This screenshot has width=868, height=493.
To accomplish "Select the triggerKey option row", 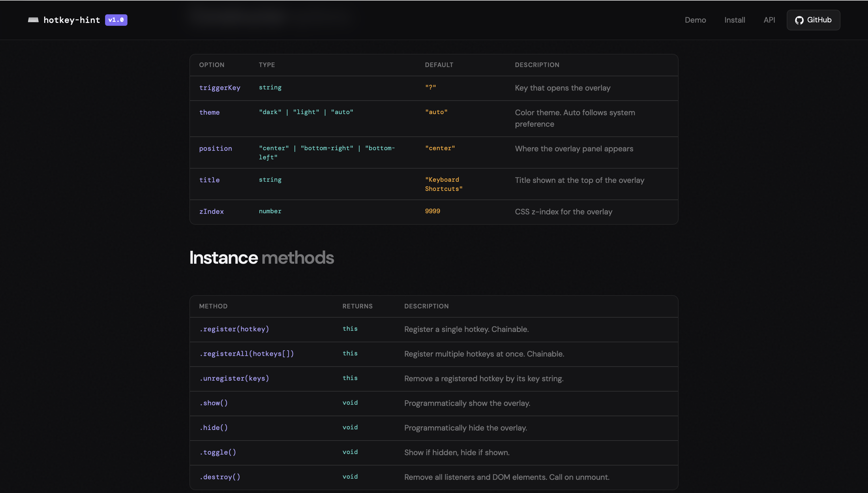I will pos(220,88).
